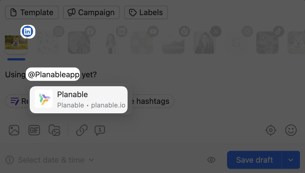Open the emoji picker
The height and width of the screenshot is (173, 305).
pos(291,130)
